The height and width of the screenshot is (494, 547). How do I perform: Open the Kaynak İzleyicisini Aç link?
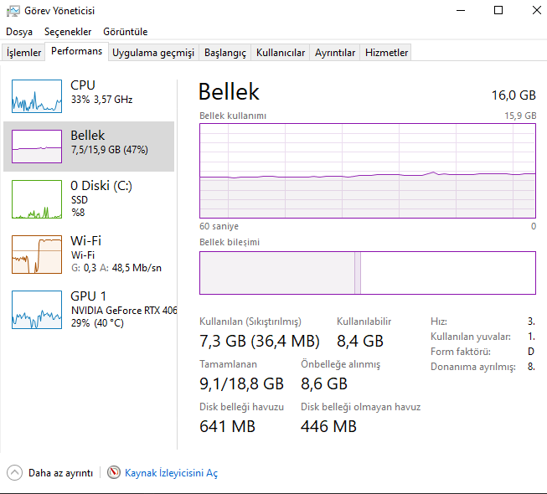coord(171,473)
